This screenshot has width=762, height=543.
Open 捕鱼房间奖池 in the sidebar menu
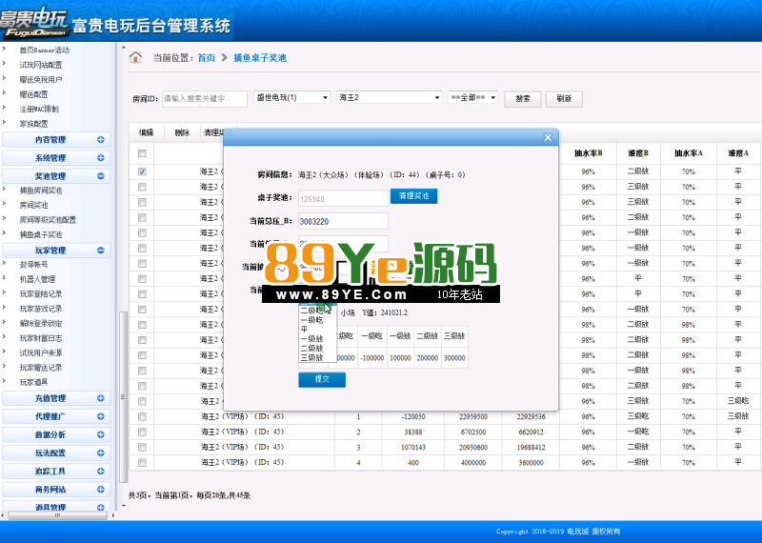(41, 191)
